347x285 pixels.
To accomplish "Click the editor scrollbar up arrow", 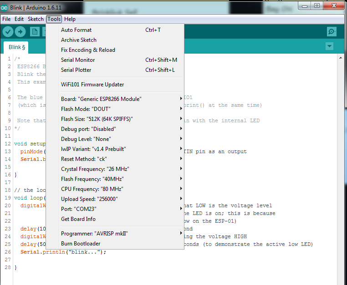I will (x=341, y=58).
